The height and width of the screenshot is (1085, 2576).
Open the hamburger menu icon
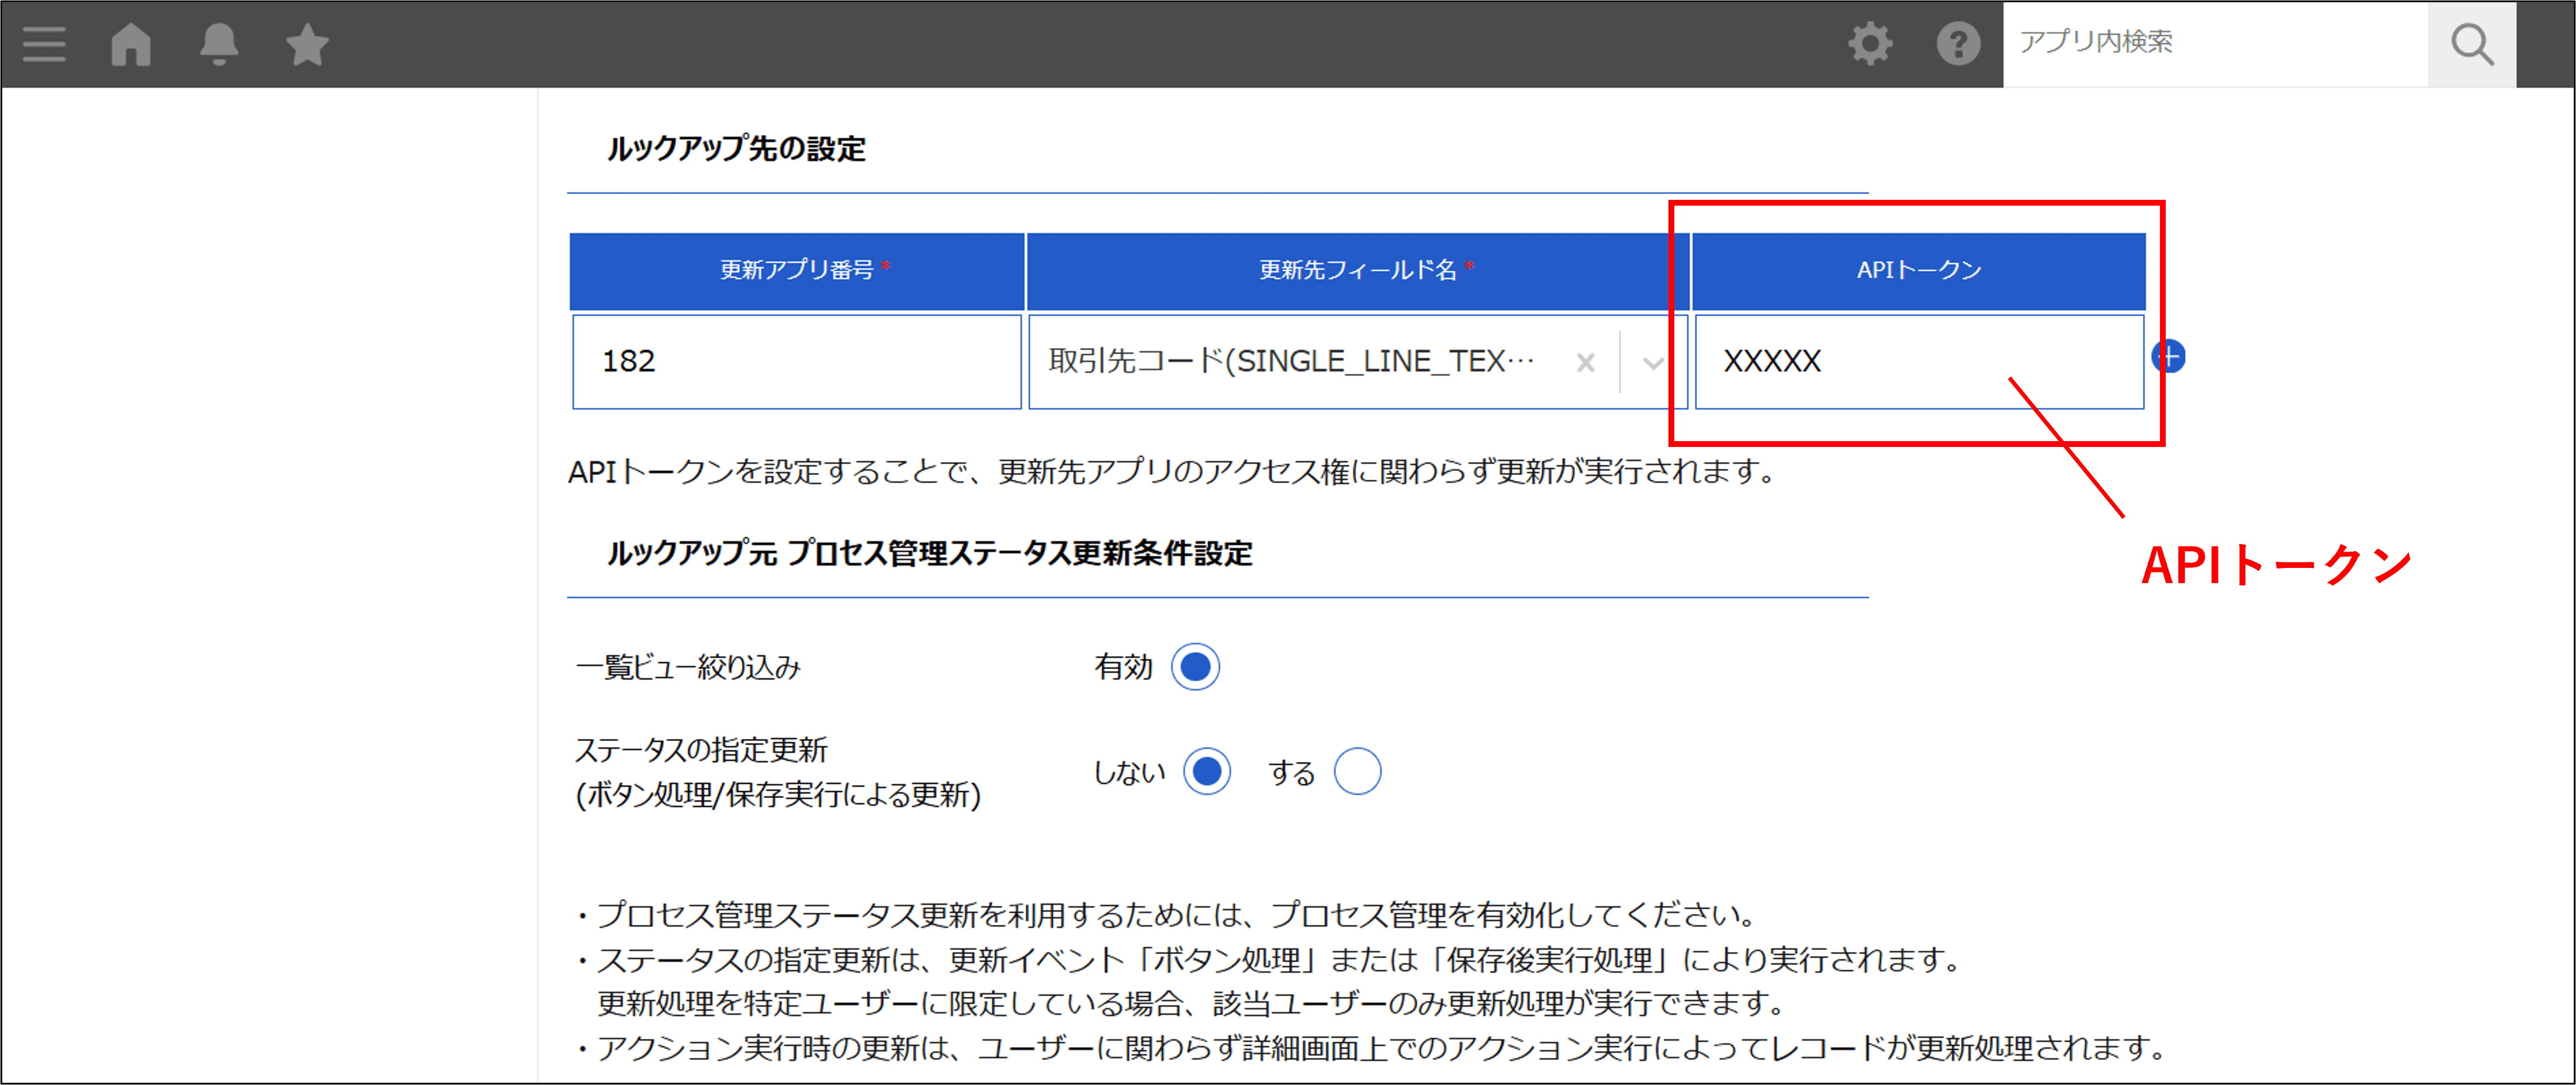pos(44,44)
